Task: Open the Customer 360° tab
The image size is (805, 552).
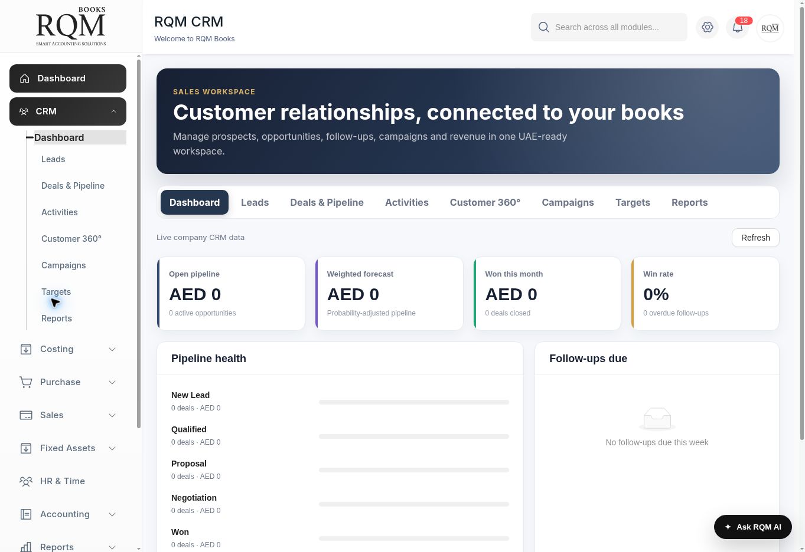Action: pyautogui.click(x=485, y=202)
